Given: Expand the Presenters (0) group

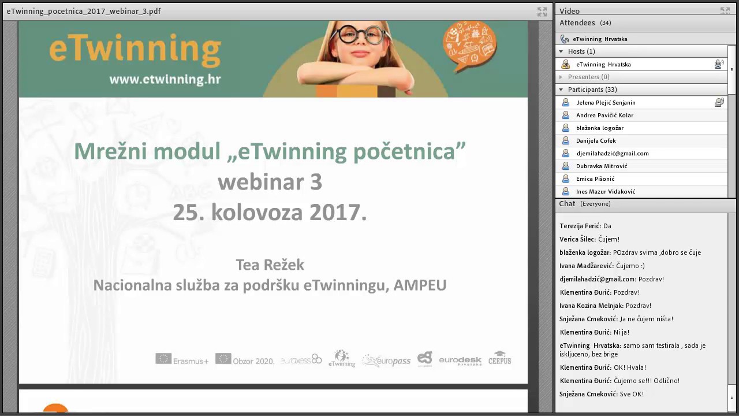Looking at the screenshot, I should coord(561,77).
